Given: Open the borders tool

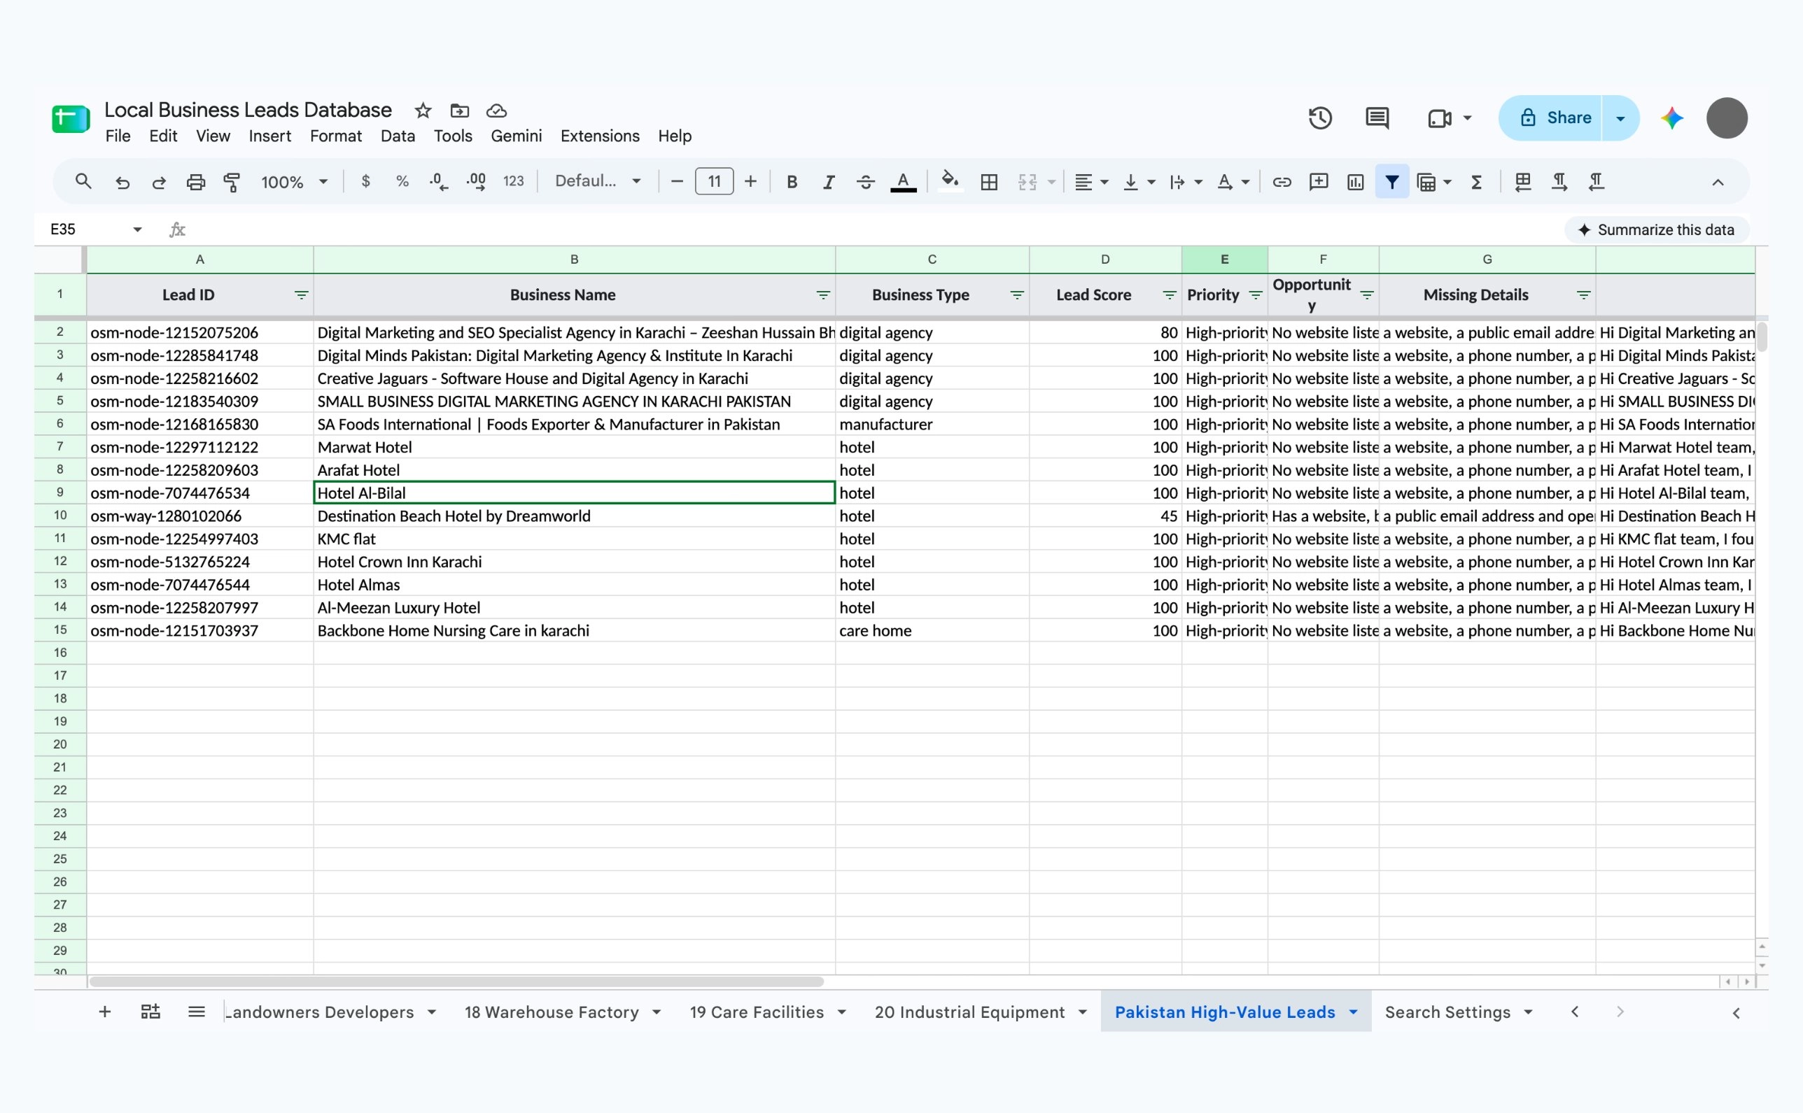Looking at the screenshot, I should click(x=989, y=182).
